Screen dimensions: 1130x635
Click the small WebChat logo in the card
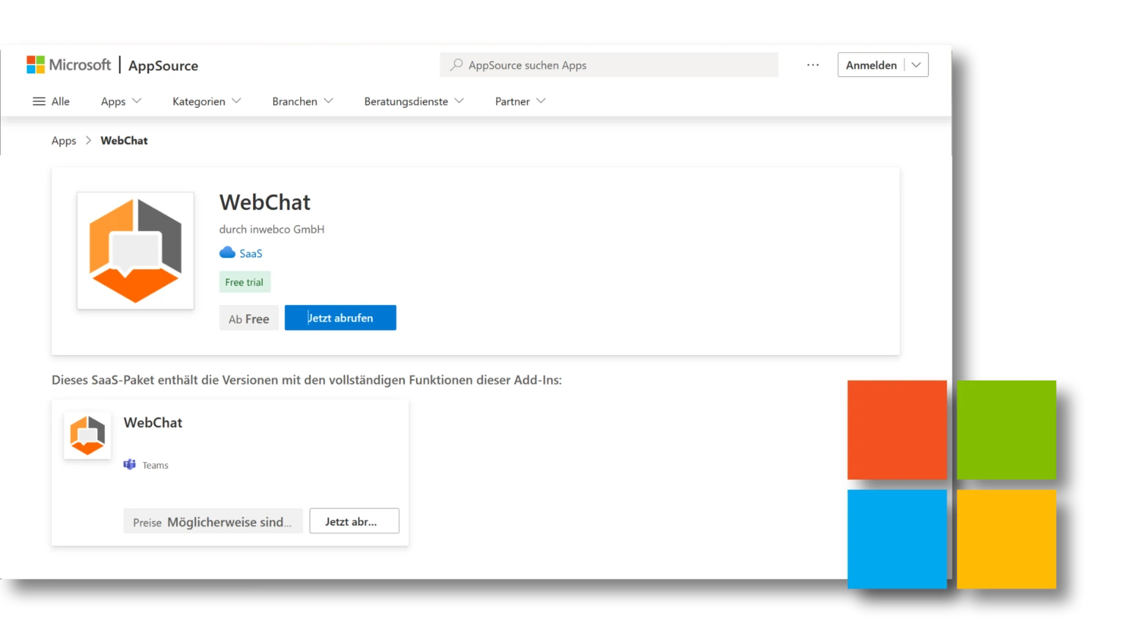(87, 434)
